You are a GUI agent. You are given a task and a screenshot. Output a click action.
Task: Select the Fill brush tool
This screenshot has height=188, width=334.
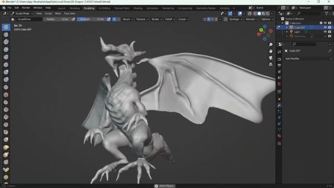tap(6, 110)
